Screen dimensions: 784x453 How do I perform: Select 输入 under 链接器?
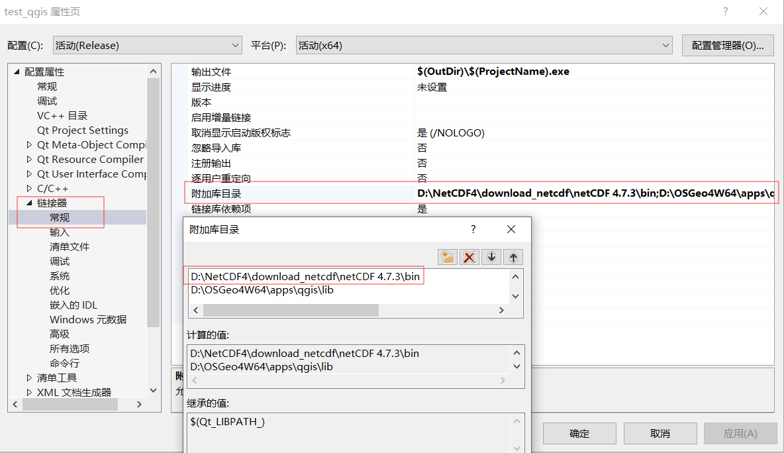60,232
